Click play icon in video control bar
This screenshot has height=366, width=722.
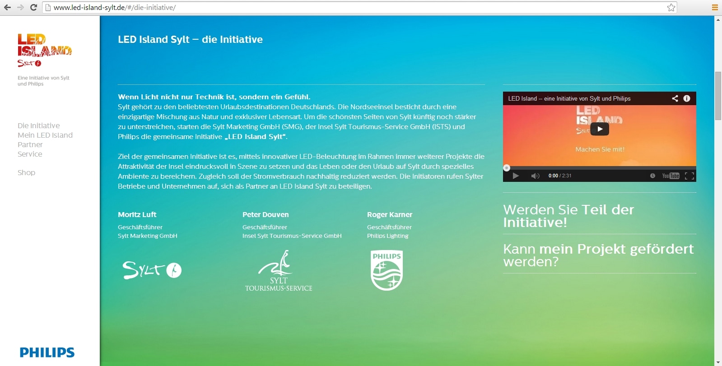[x=516, y=176]
